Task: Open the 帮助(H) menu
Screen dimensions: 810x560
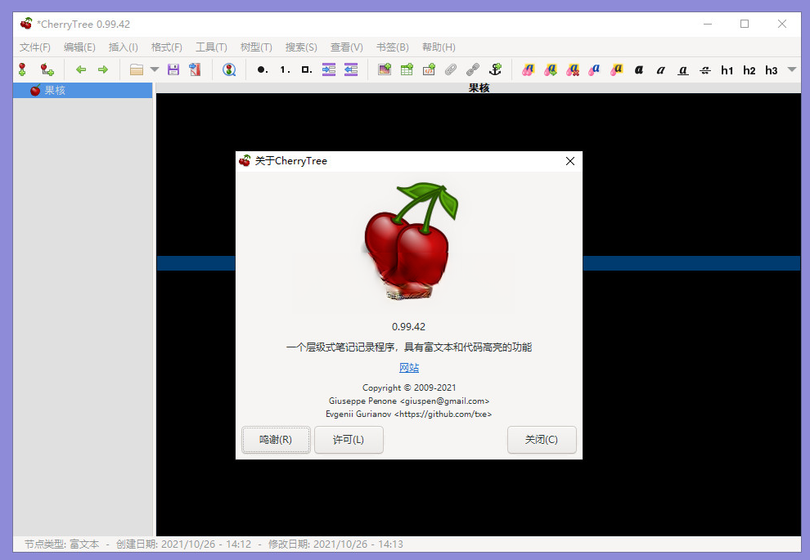Action: 439,47
